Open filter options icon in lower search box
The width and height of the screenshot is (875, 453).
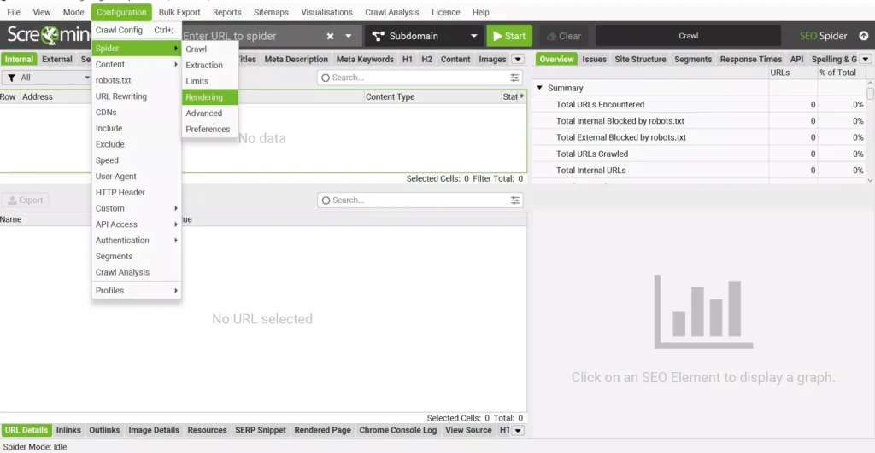pos(514,200)
